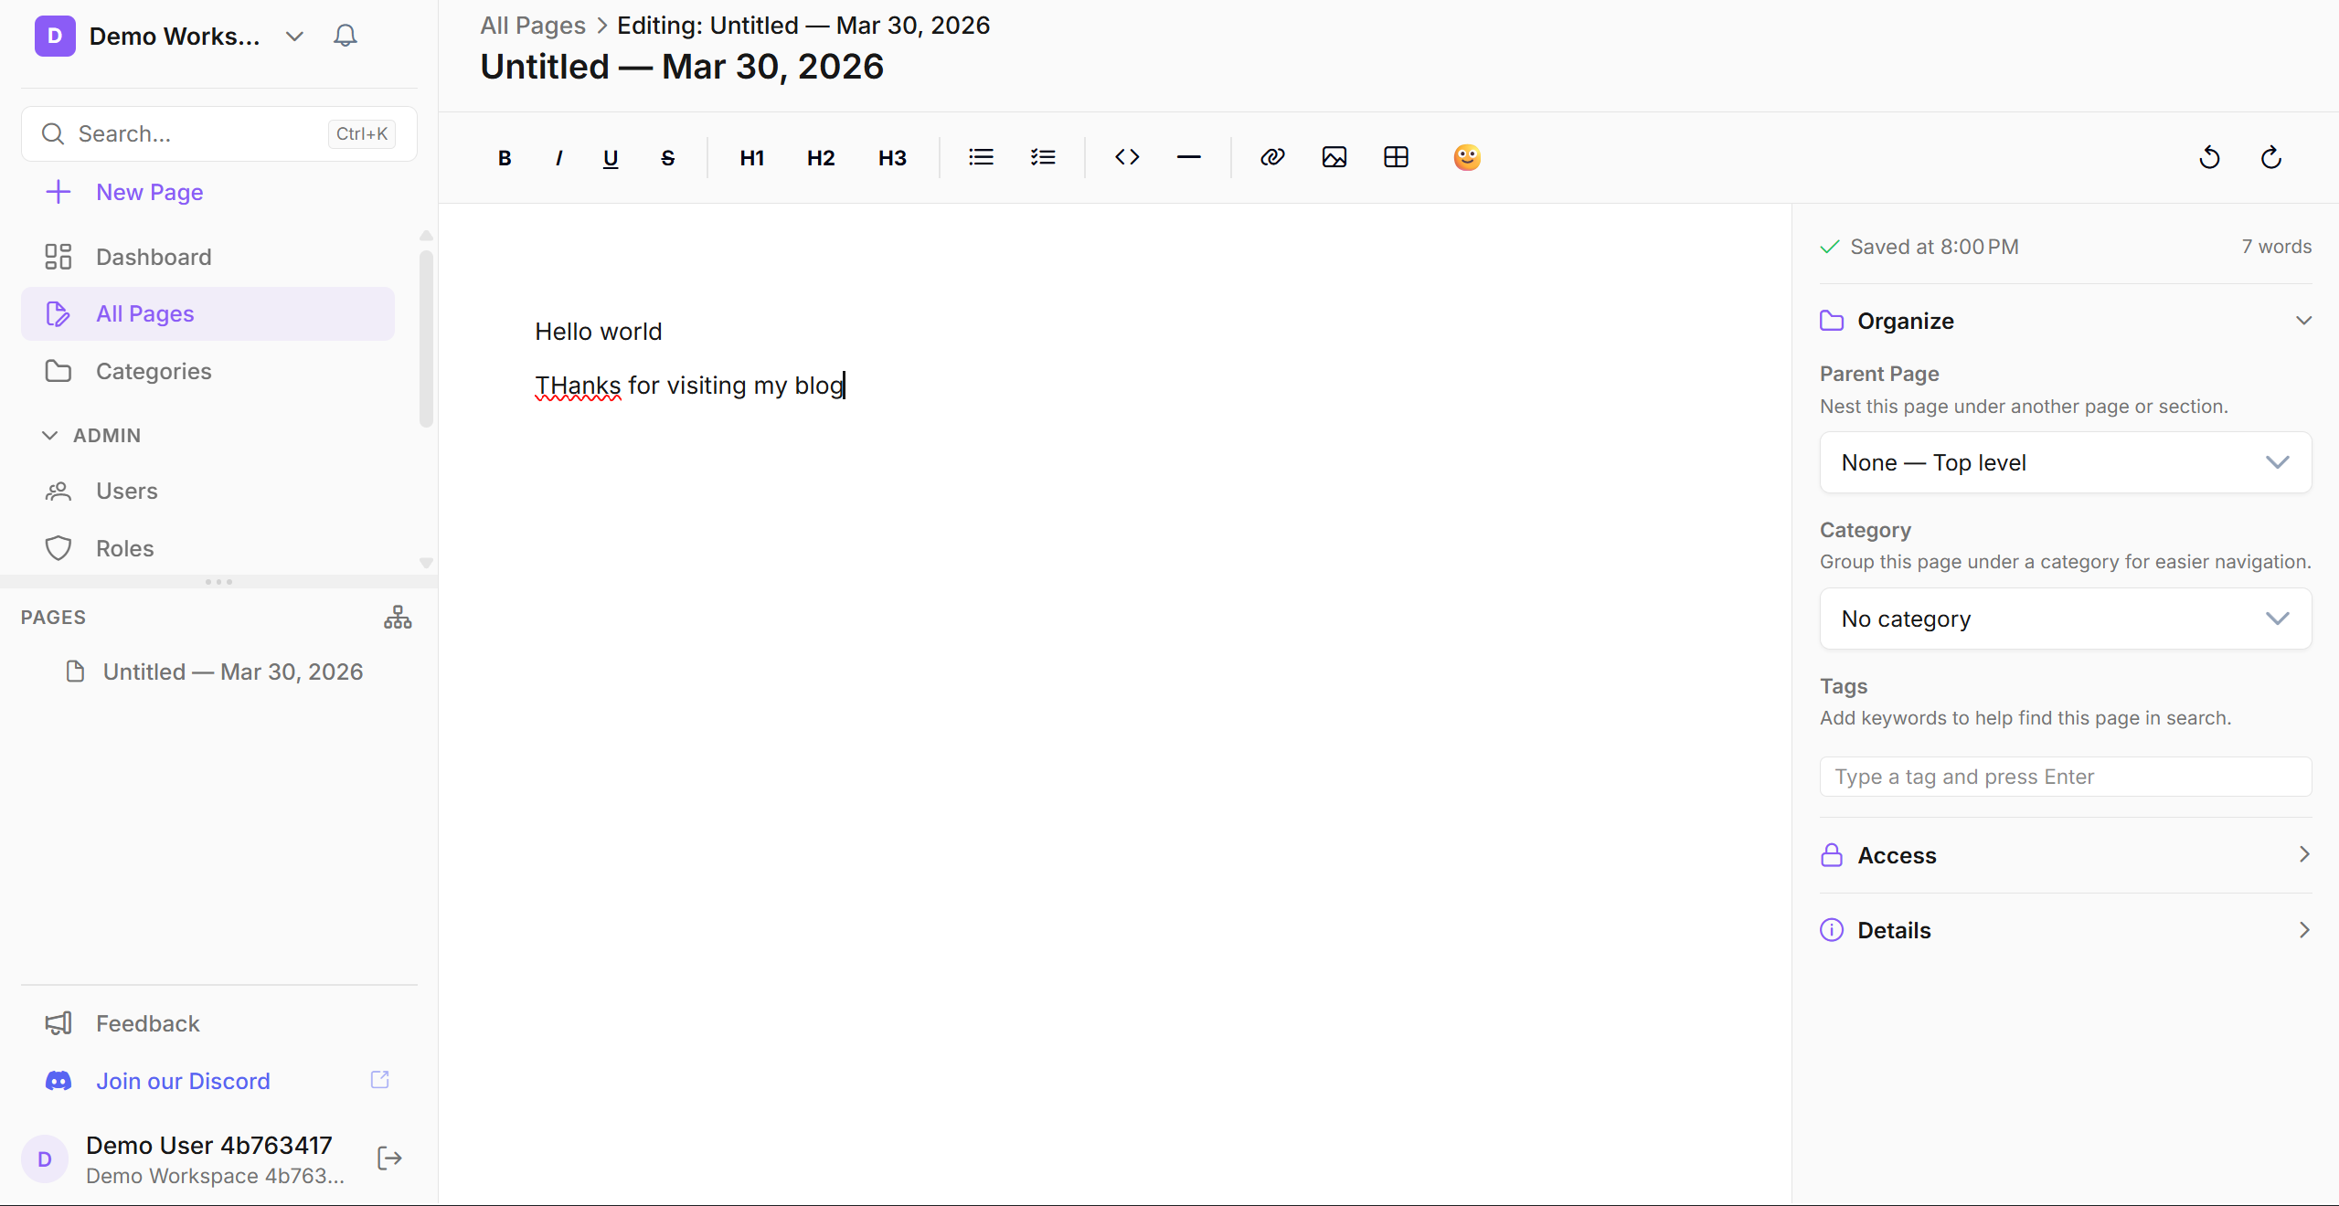This screenshot has width=2339, height=1206.
Task: Open the Parent Page dropdown
Action: (x=2065, y=463)
